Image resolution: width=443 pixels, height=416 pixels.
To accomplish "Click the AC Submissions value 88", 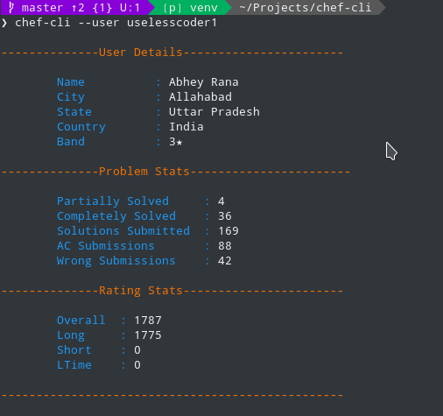I will pyautogui.click(x=225, y=246).
